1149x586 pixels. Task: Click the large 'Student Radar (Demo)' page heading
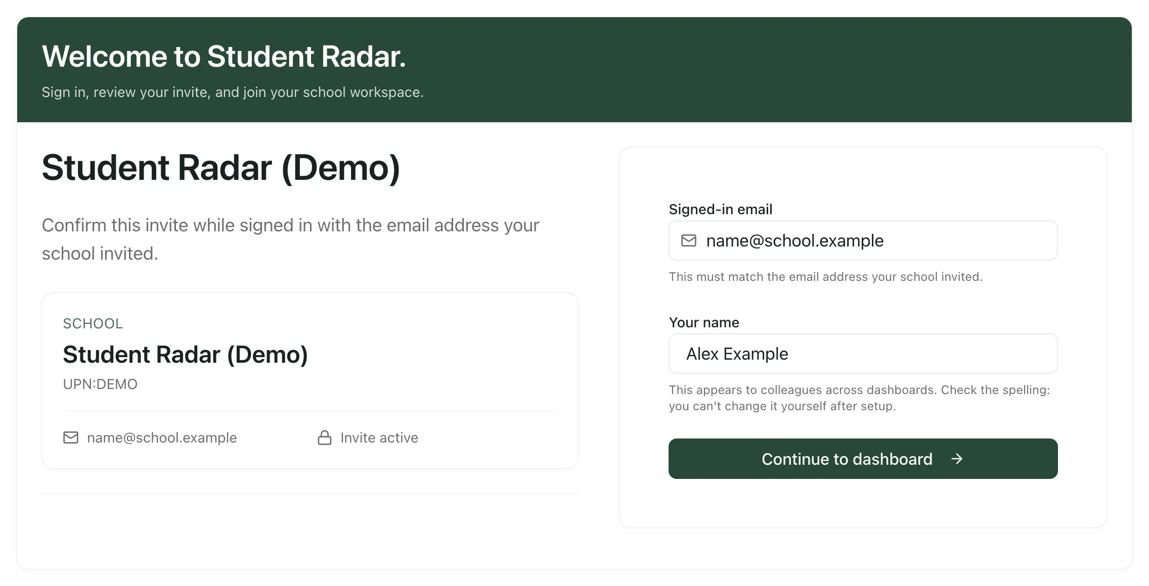tap(221, 168)
